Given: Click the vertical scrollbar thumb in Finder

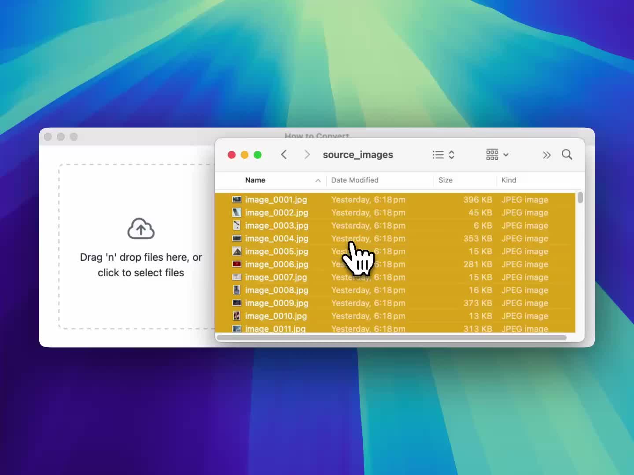Looking at the screenshot, I should tap(580, 197).
